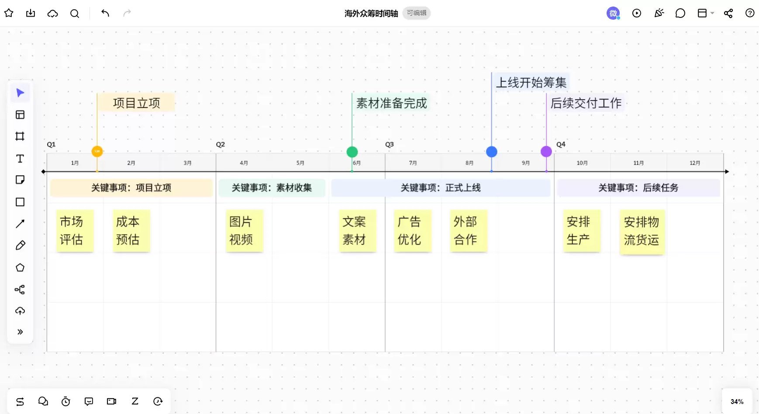Click the 关键事项：正式上线 blue header
The width and height of the screenshot is (759, 414).
441,188
